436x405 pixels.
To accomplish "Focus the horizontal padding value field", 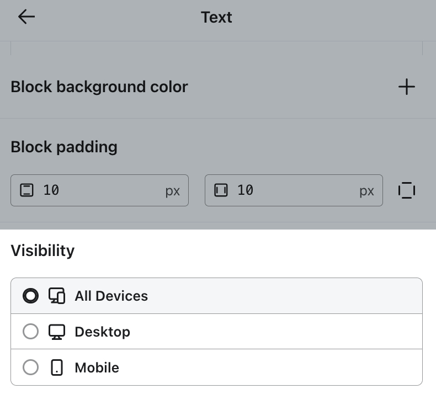I will coord(293,190).
